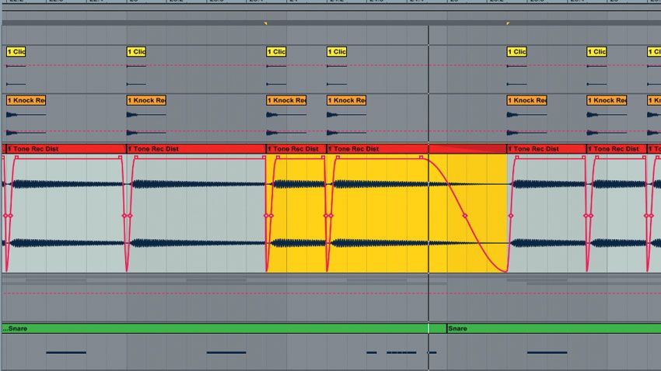Click the second '1 Tone Rec Dist' clip header
Viewport: 661px width, 371px height.
(x=196, y=149)
